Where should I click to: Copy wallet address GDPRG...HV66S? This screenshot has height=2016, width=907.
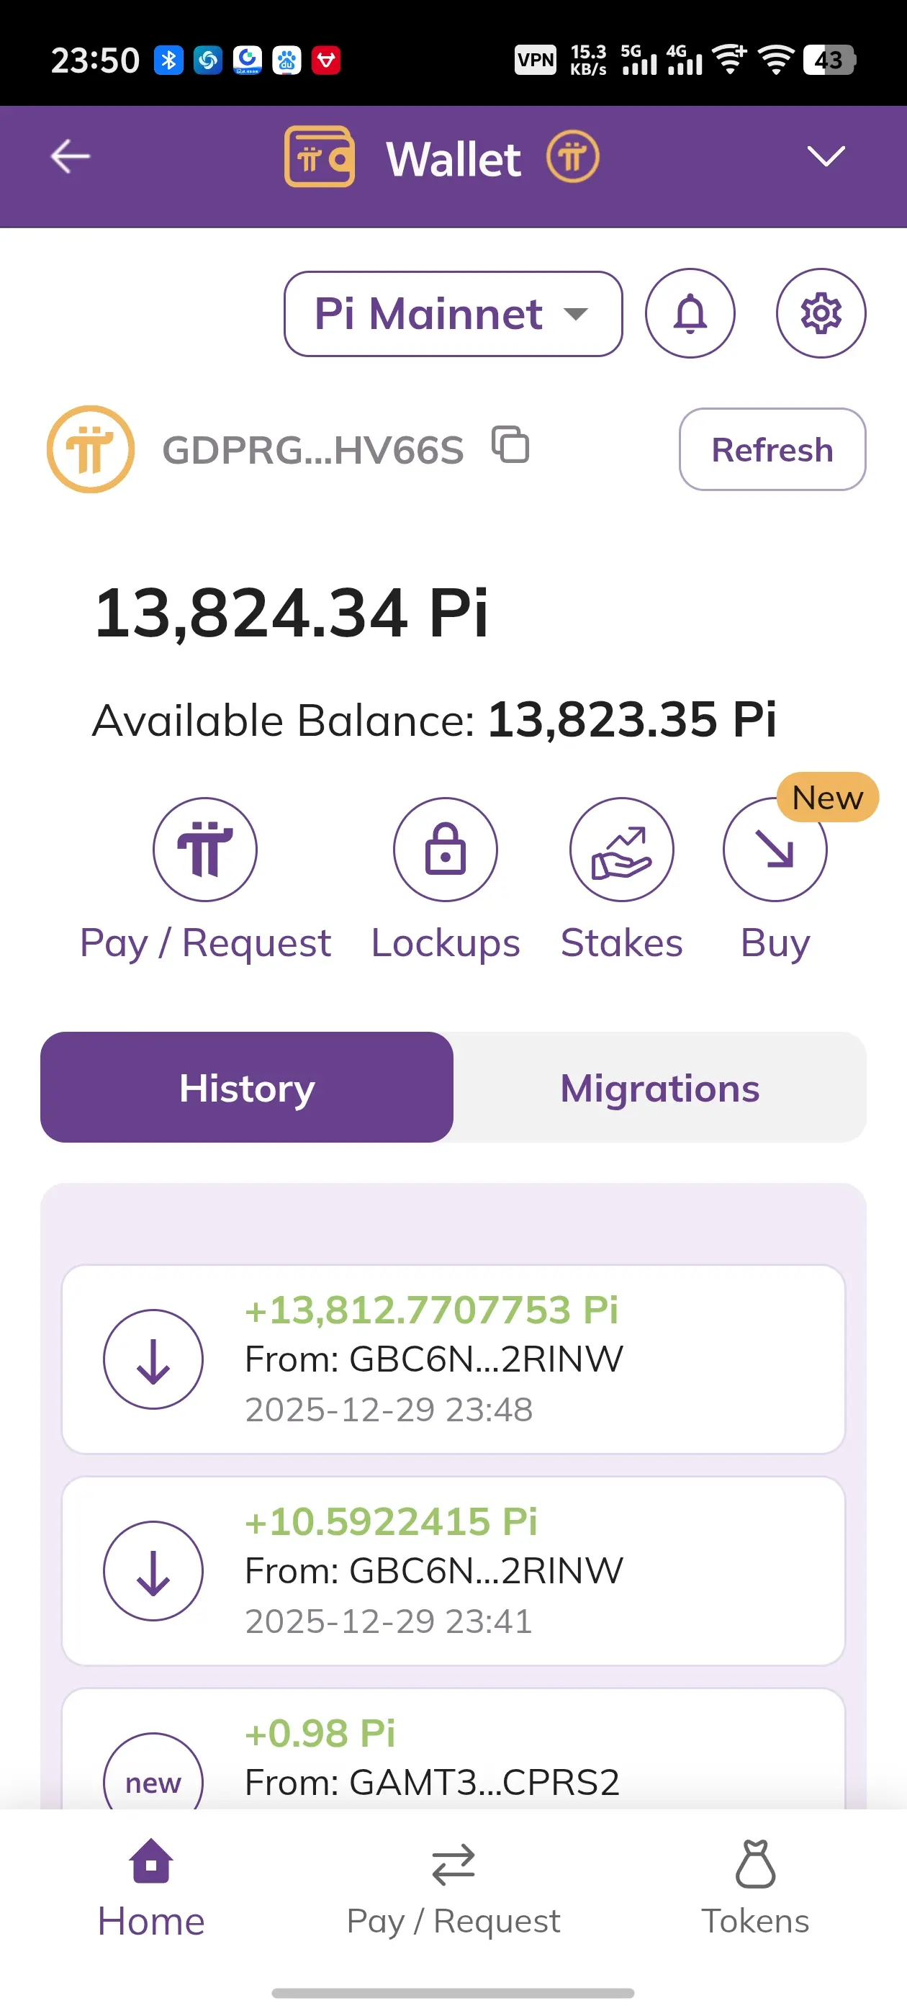pyautogui.click(x=510, y=444)
